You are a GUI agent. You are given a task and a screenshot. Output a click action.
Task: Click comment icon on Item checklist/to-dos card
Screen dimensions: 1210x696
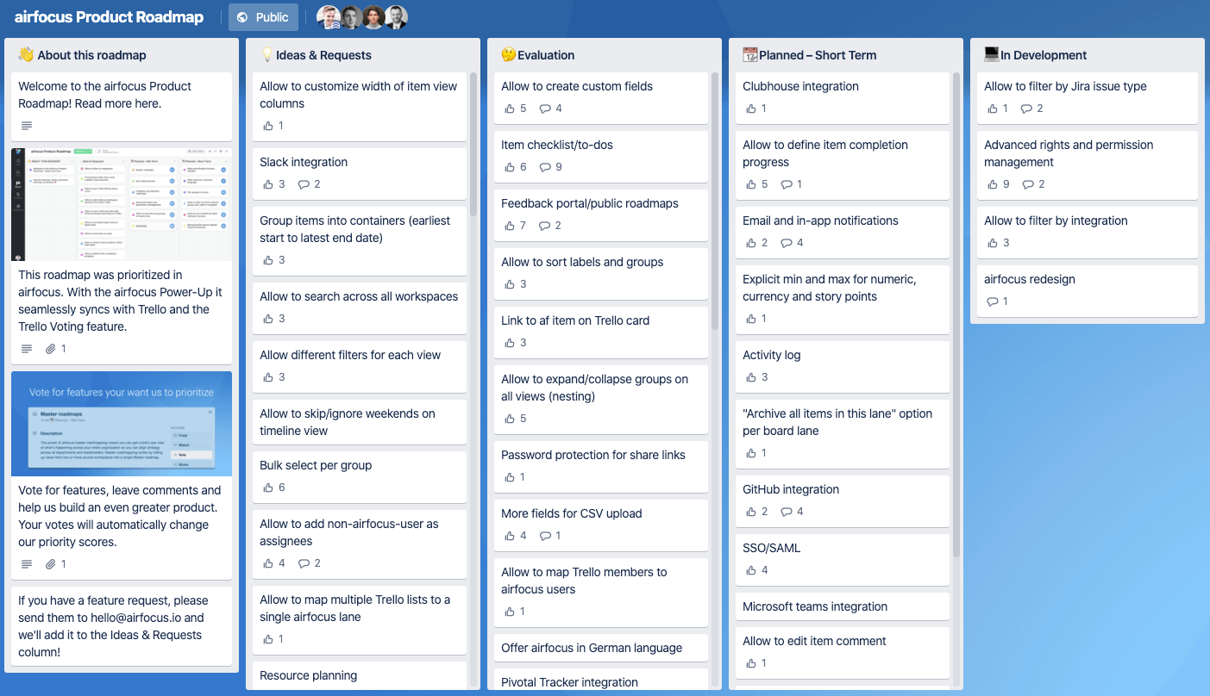(544, 167)
